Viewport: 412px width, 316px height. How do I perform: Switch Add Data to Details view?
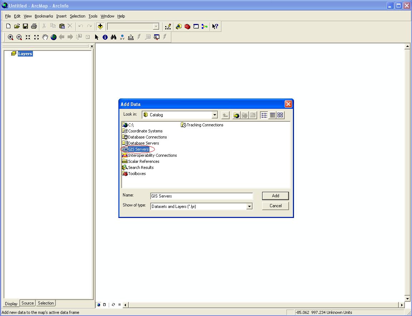pos(272,115)
